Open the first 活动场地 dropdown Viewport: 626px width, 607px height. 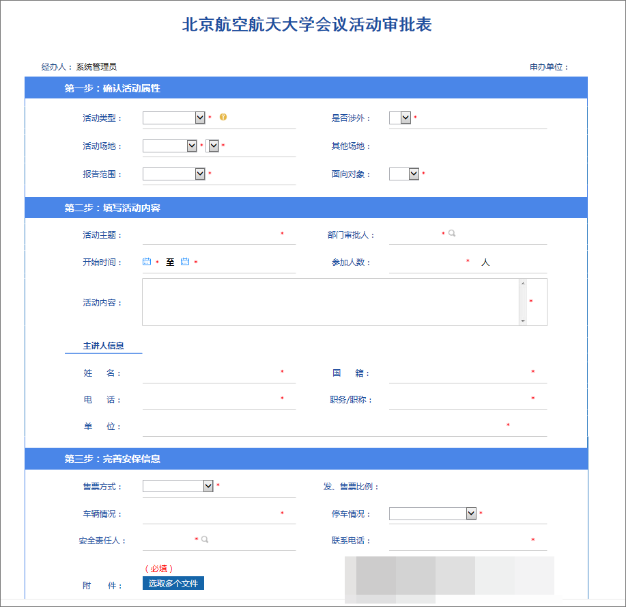170,146
